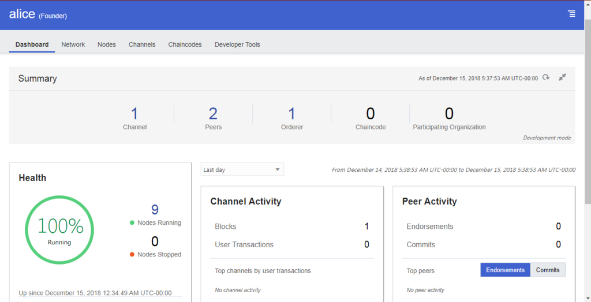Click the Blocks value in Channel Activity
The width and height of the screenshot is (591, 302).
(366, 226)
